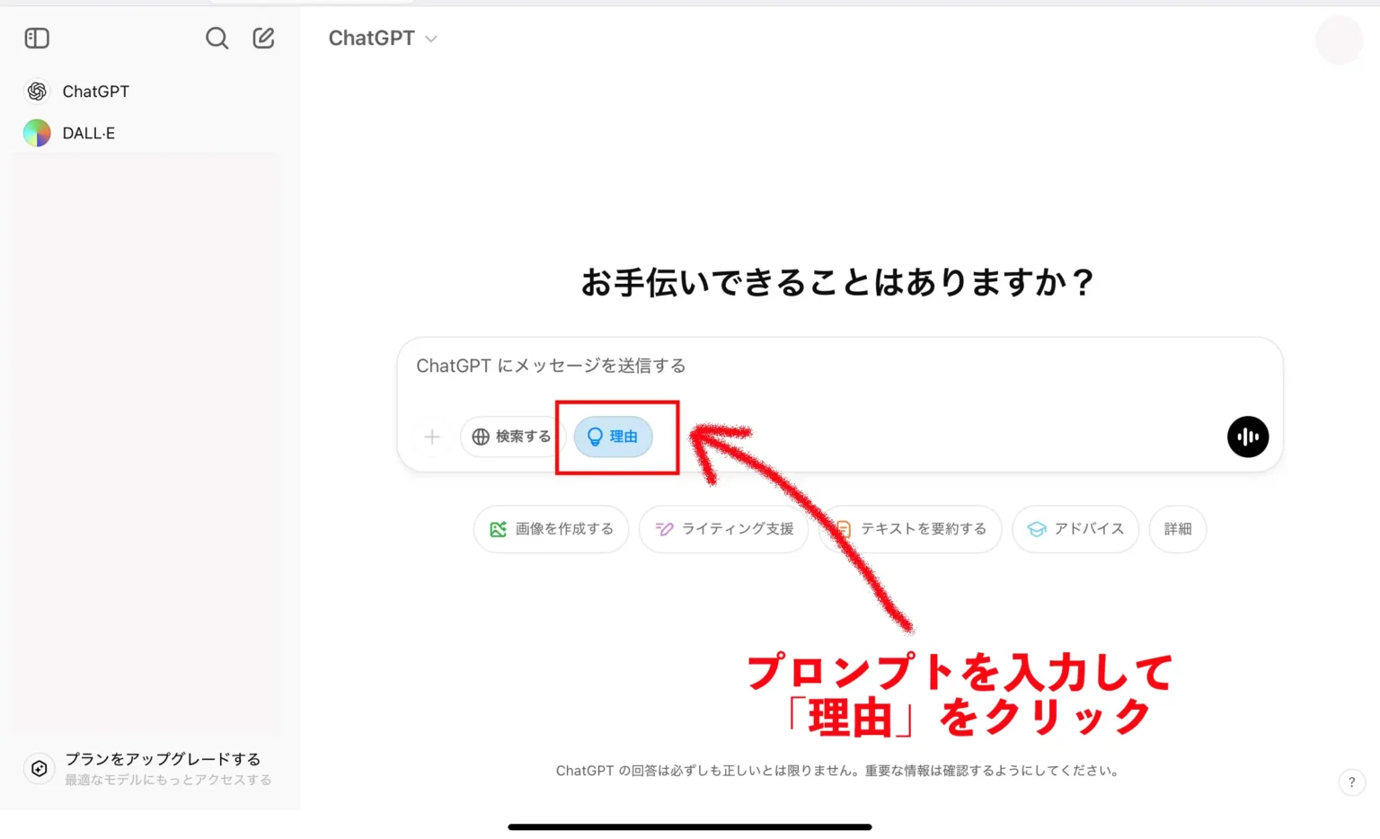The width and height of the screenshot is (1380, 839).
Task: Click the plus attachment icon
Action: [432, 437]
